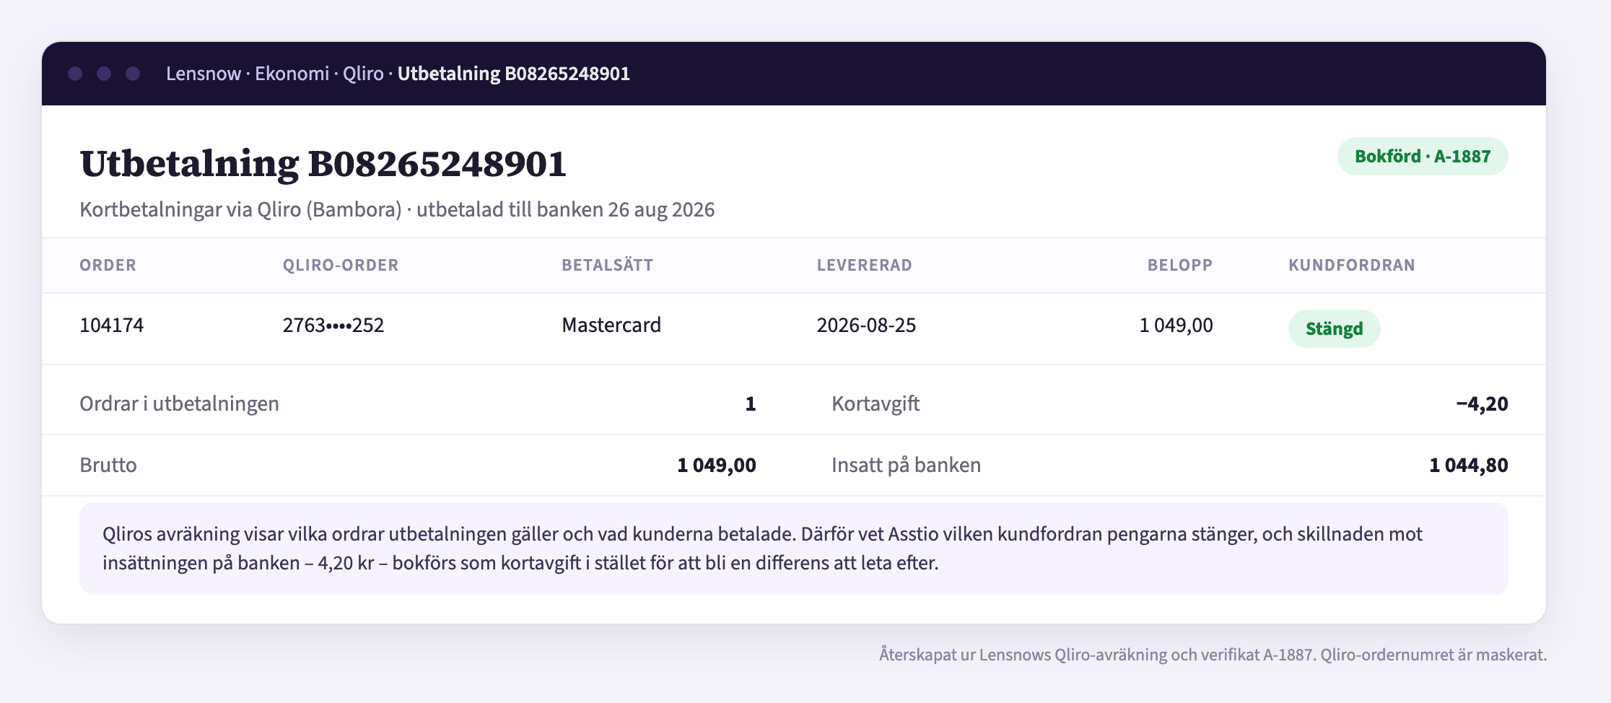This screenshot has width=1611, height=703.
Task: Click the KUNDFORDRAN column header
Action: coord(1351,265)
